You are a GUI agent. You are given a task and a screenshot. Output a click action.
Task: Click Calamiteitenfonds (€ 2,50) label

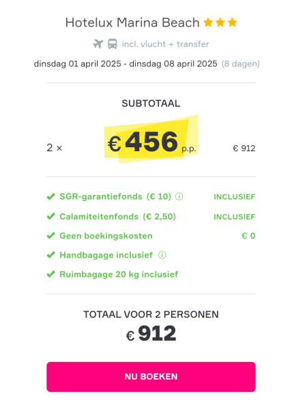[x=117, y=217]
